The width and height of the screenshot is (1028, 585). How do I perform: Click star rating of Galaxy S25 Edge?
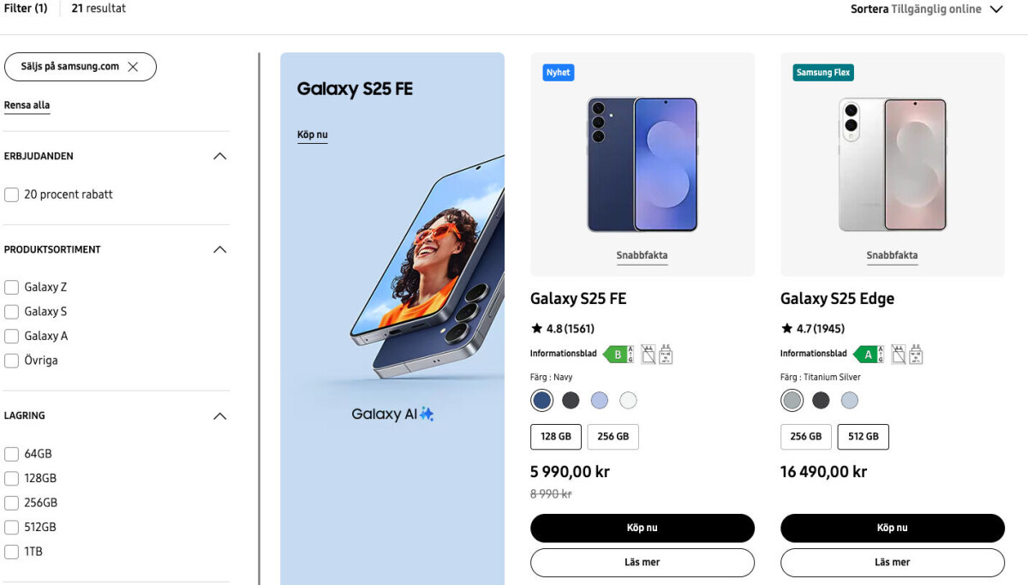coord(812,328)
